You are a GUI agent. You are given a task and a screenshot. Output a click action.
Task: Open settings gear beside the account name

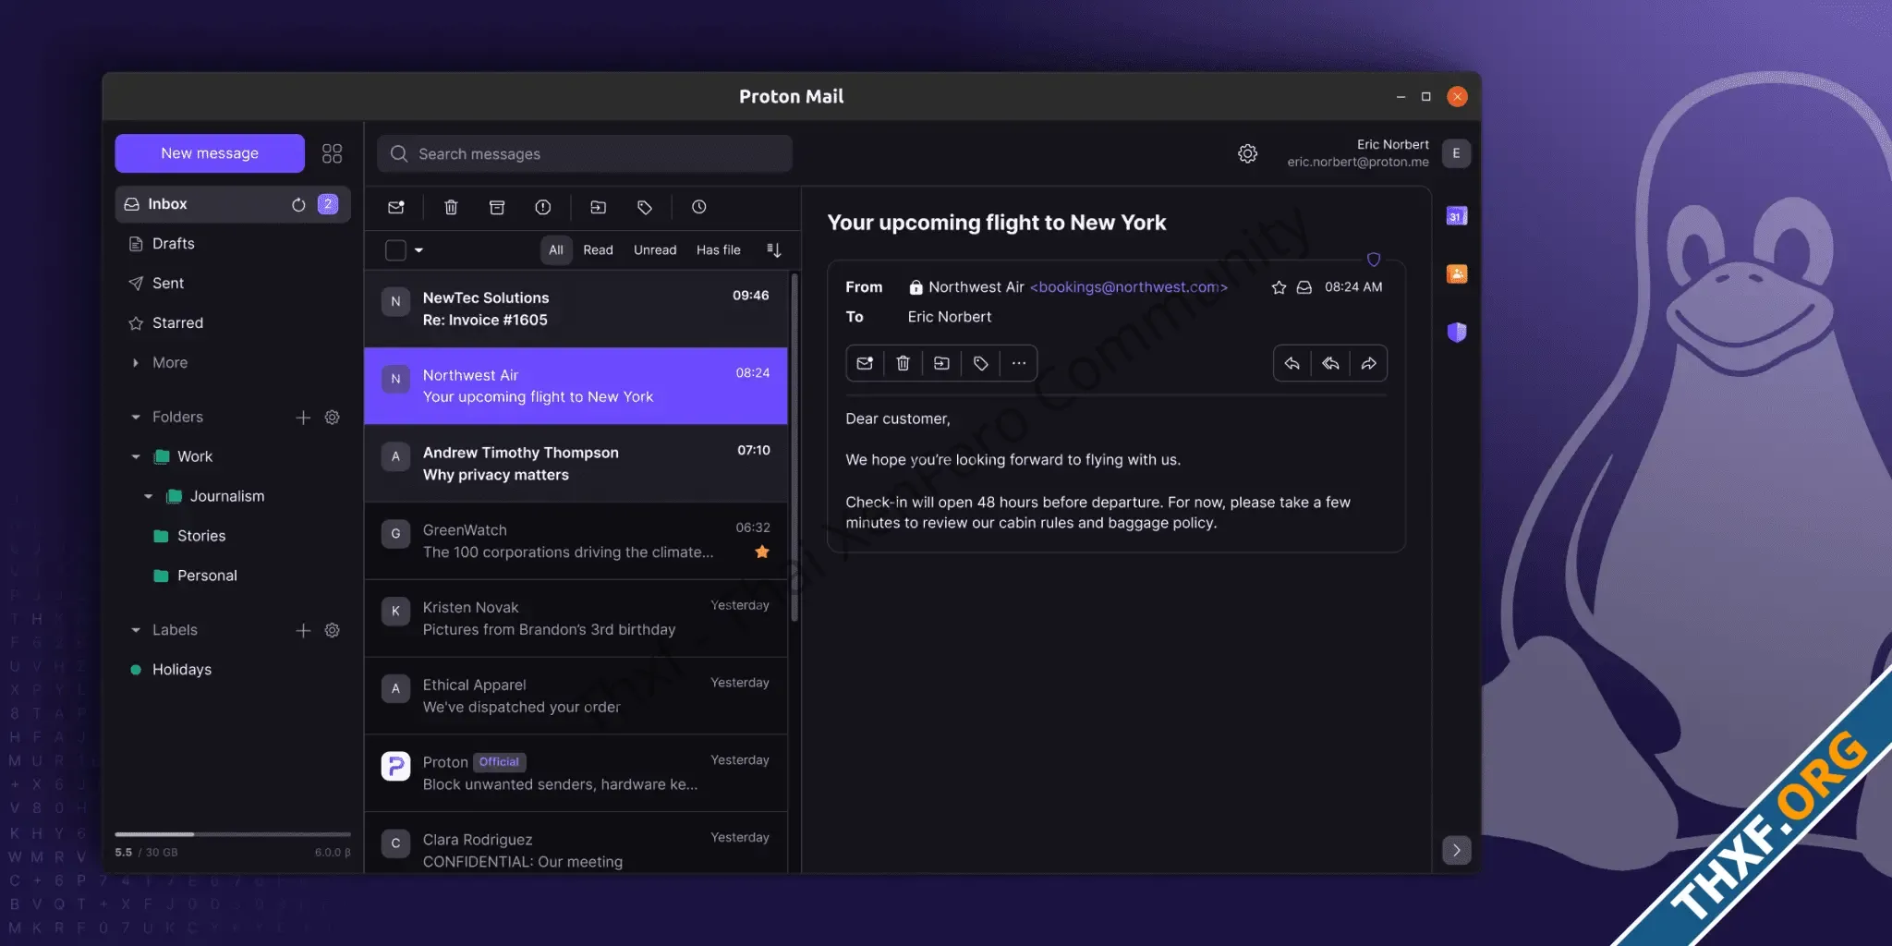[x=1247, y=153]
